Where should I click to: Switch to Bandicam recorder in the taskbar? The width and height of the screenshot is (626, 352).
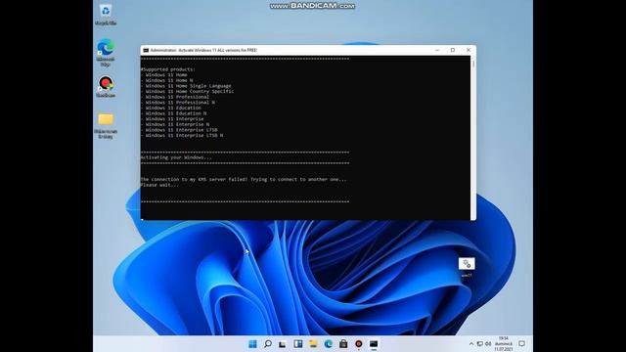359,344
